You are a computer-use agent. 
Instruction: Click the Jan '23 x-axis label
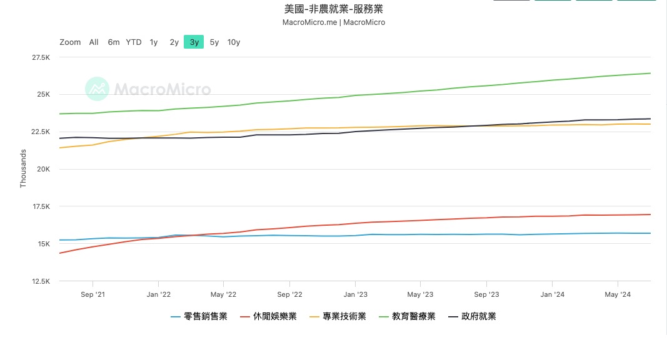point(355,294)
